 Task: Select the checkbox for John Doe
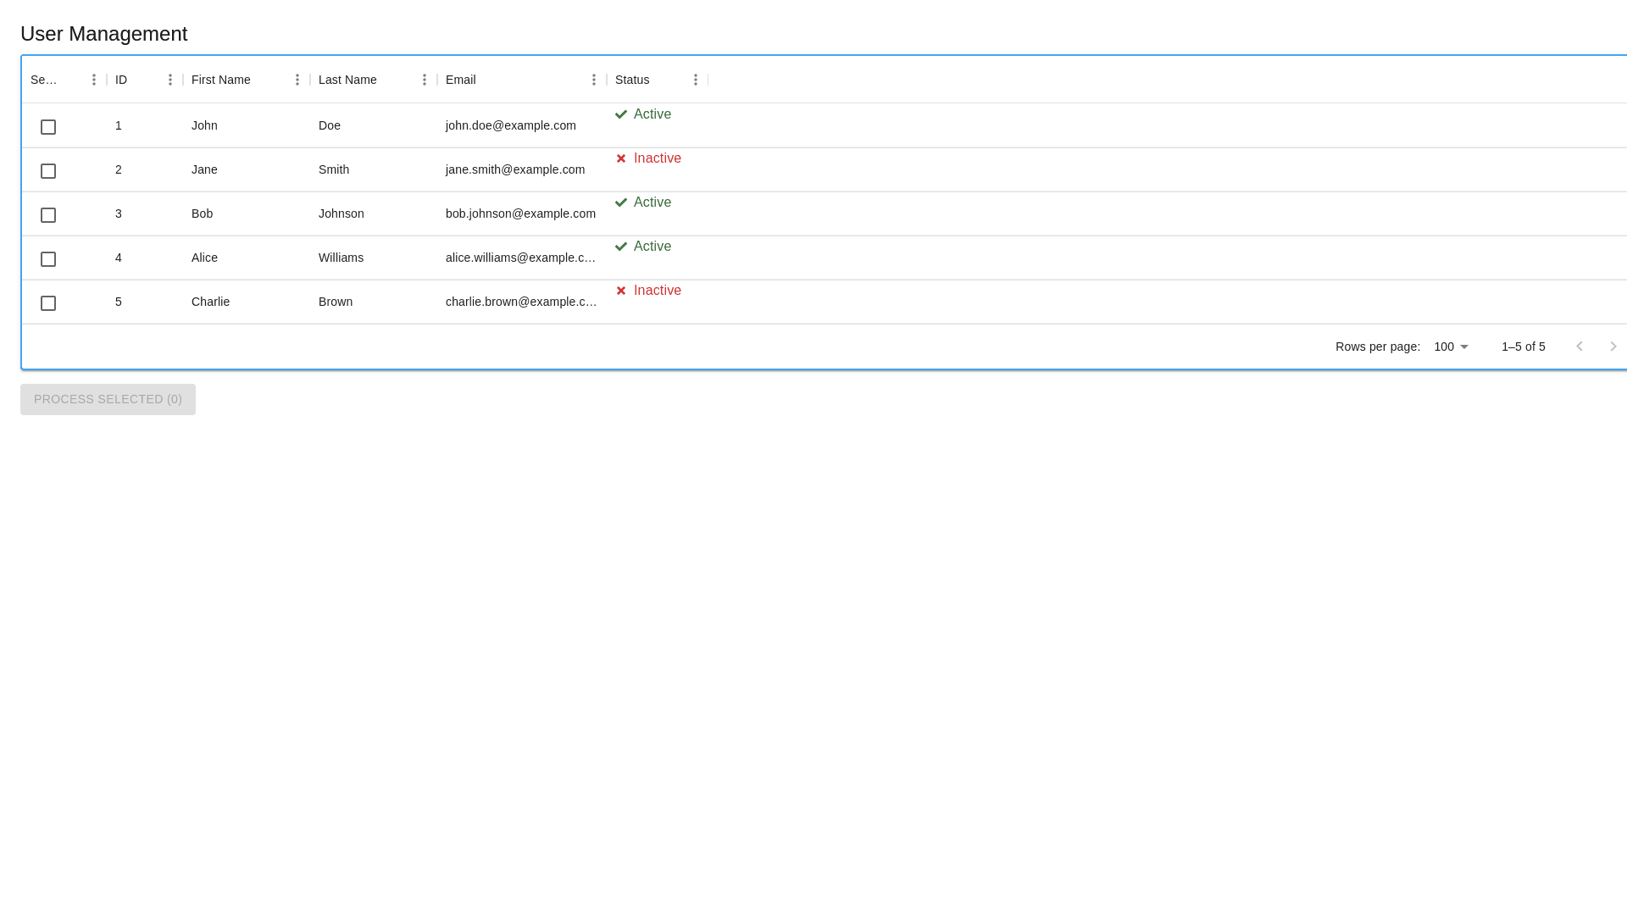48,127
